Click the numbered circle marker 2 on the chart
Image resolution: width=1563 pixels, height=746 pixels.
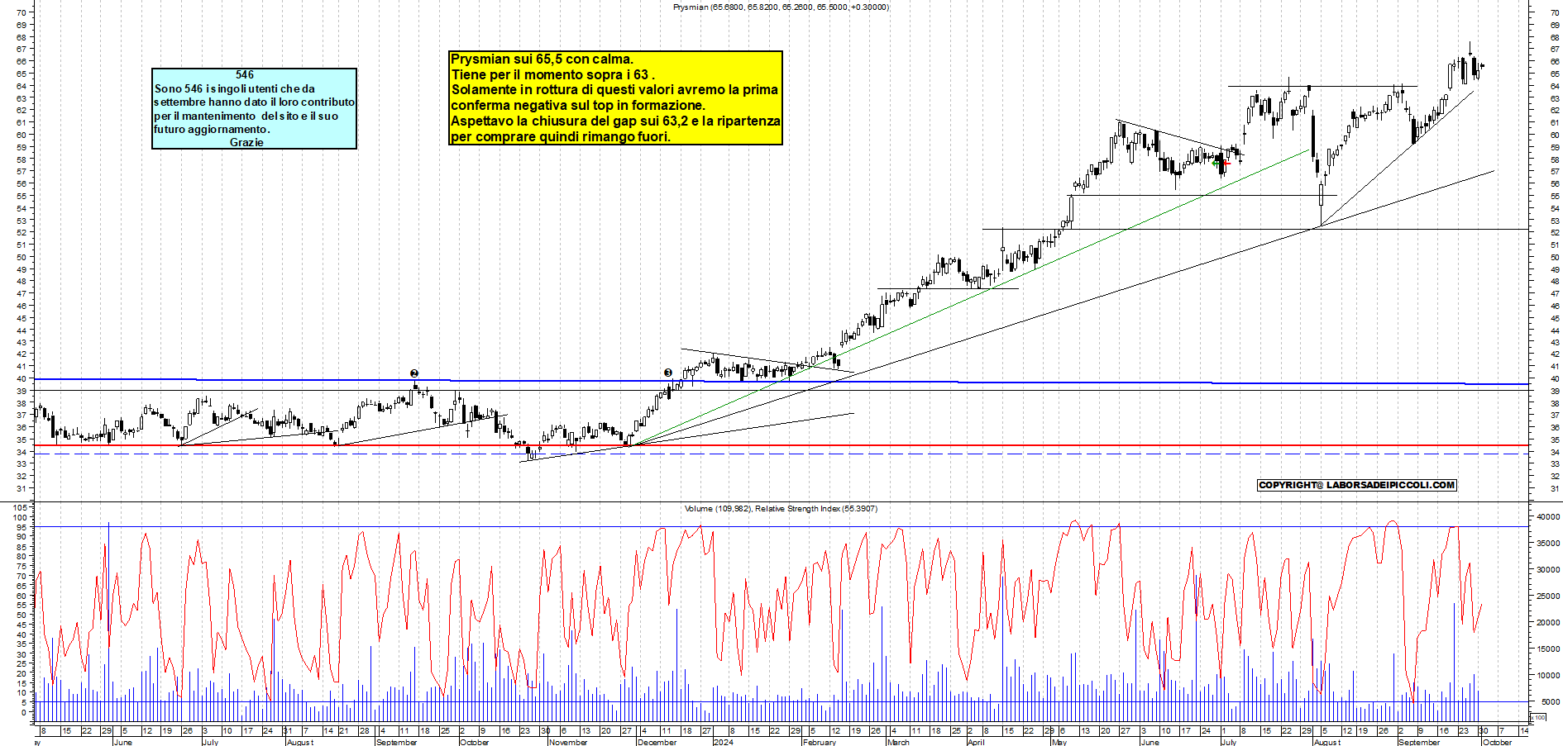(414, 374)
